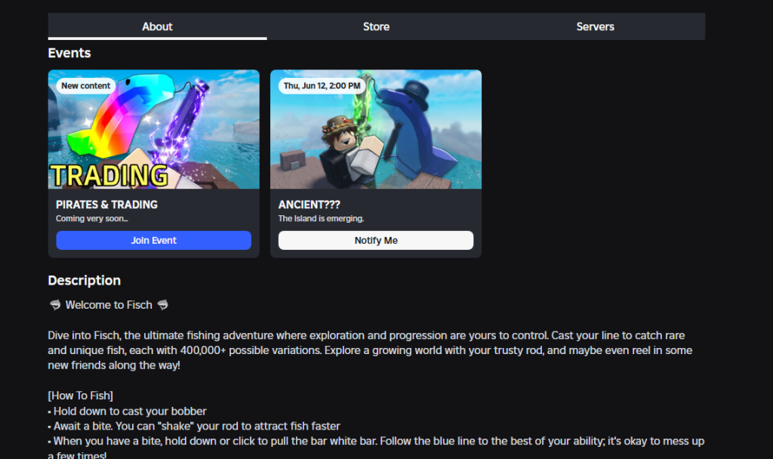The image size is (773, 459).
Task: Open the Servers tab
Action: 595,26
